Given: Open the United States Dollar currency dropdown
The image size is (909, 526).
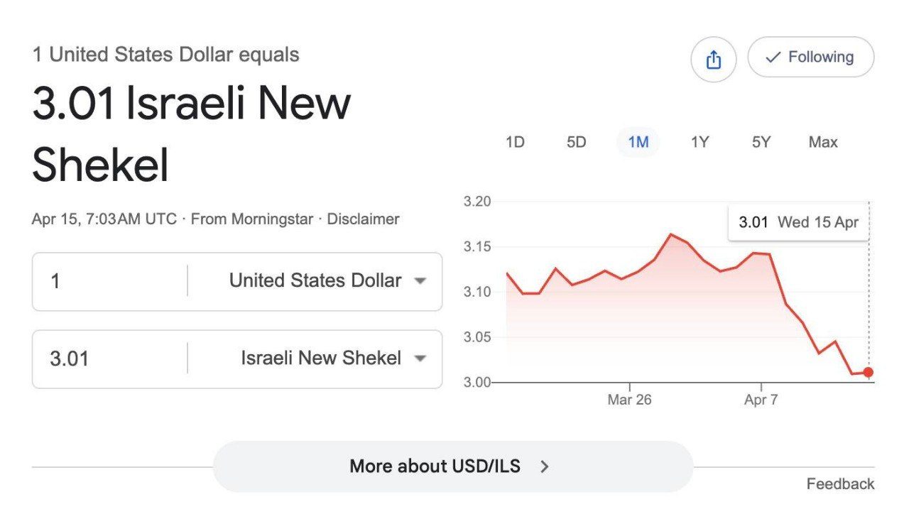Looking at the screenshot, I should point(327,281).
